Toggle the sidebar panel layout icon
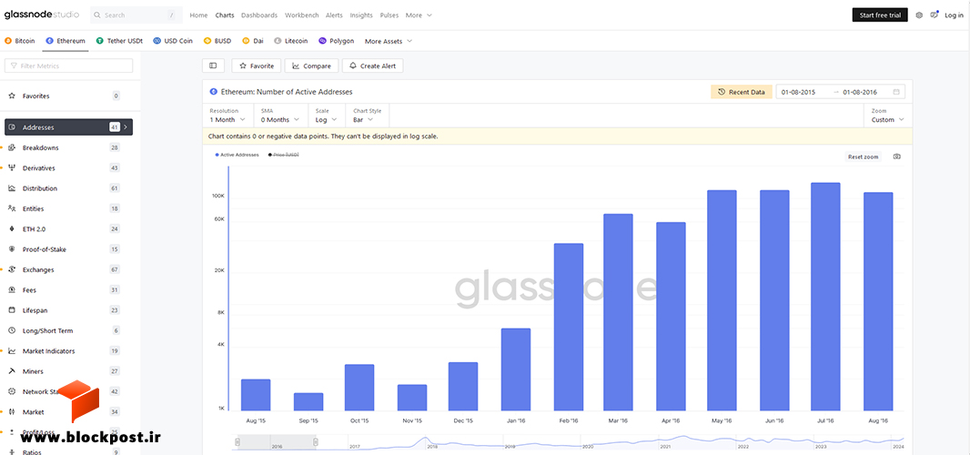 click(213, 66)
